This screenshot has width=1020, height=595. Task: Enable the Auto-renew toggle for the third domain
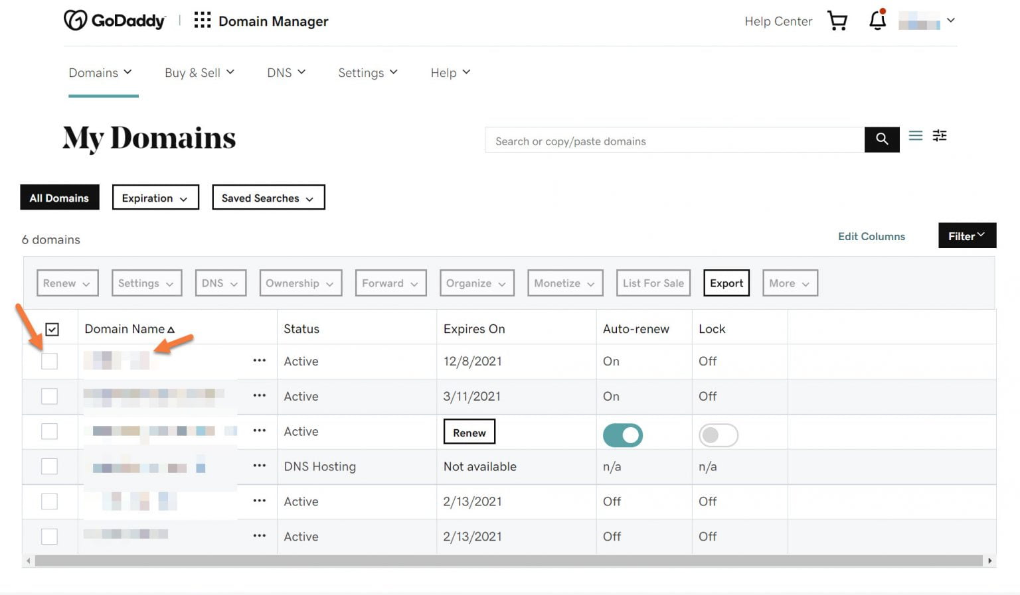click(622, 435)
